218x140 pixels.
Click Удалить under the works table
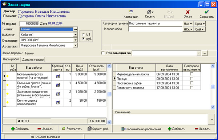[x=45, y=129]
